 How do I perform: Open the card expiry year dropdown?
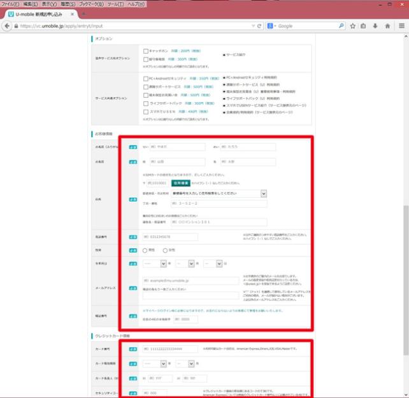pyautogui.click(x=154, y=364)
